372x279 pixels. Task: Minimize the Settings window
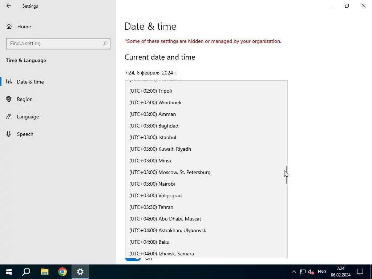[330, 6]
